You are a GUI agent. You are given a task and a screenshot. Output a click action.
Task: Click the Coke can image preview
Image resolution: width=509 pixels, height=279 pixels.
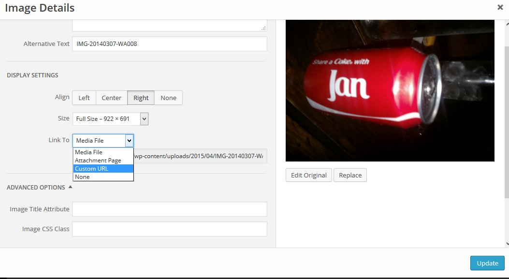pyautogui.click(x=390, y=90)
